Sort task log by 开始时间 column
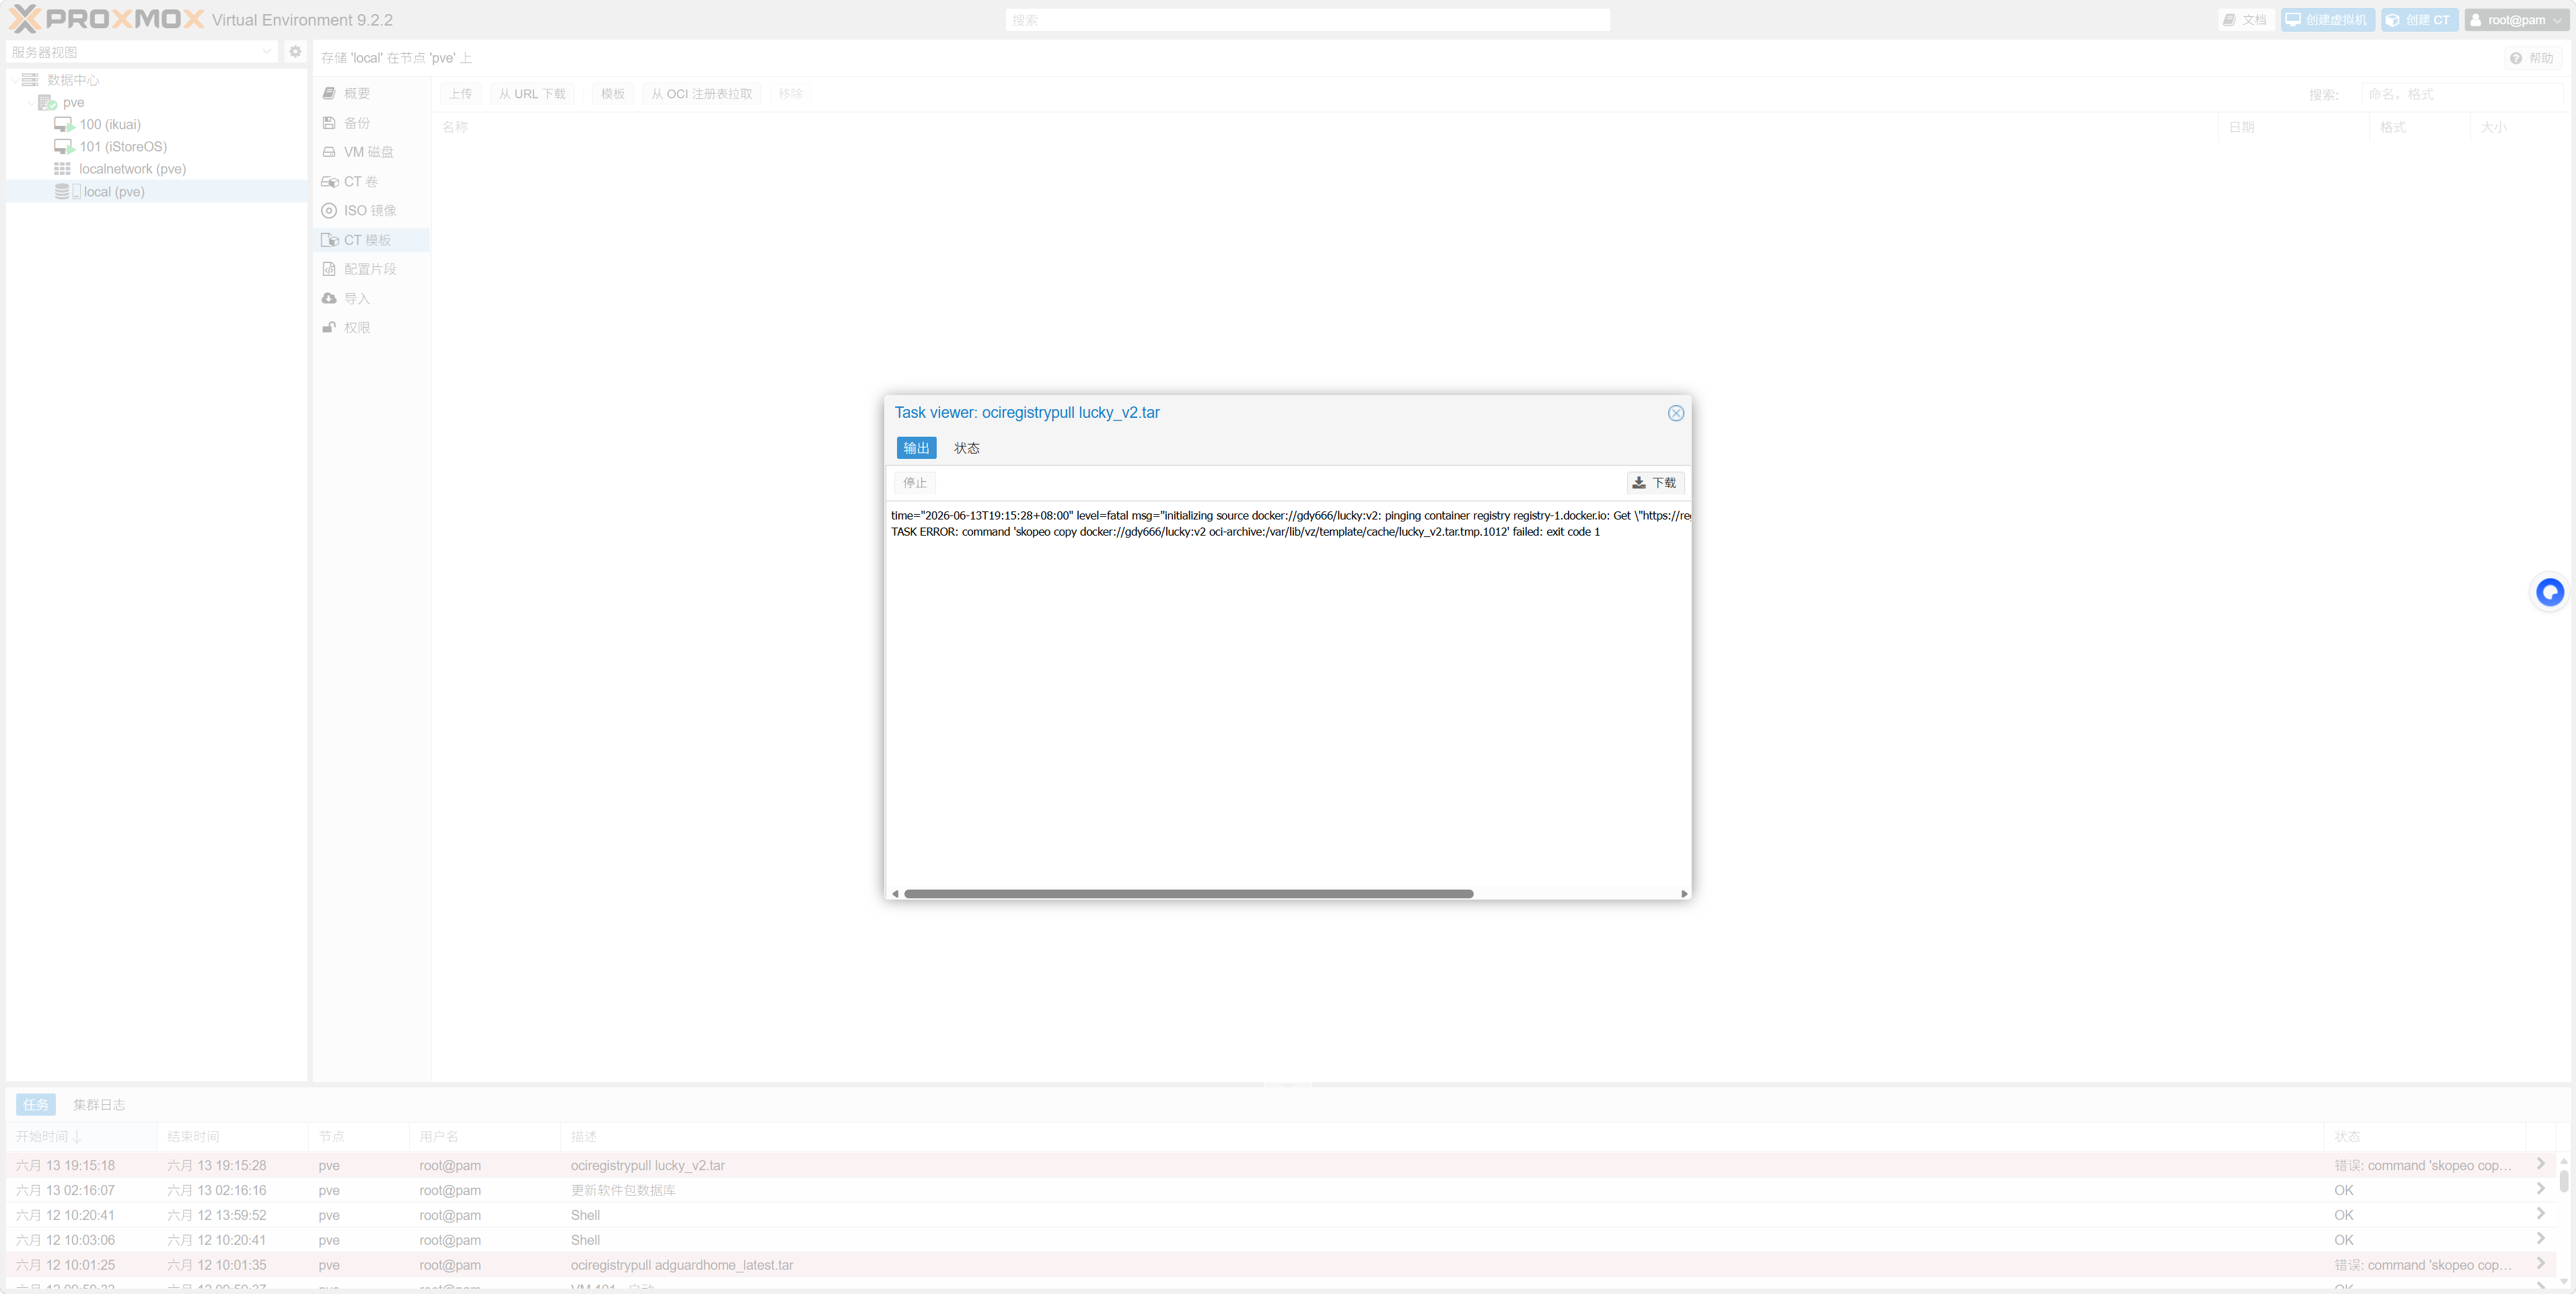The image size is (2576, 1294). tap(82, 1137)
